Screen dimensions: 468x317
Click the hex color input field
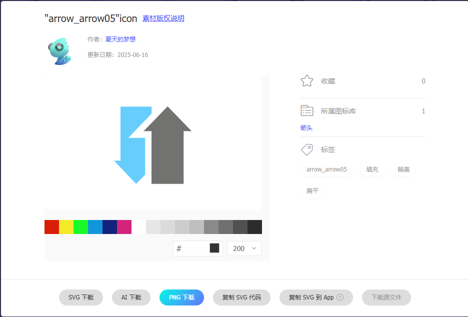click(x=192, y=248)
